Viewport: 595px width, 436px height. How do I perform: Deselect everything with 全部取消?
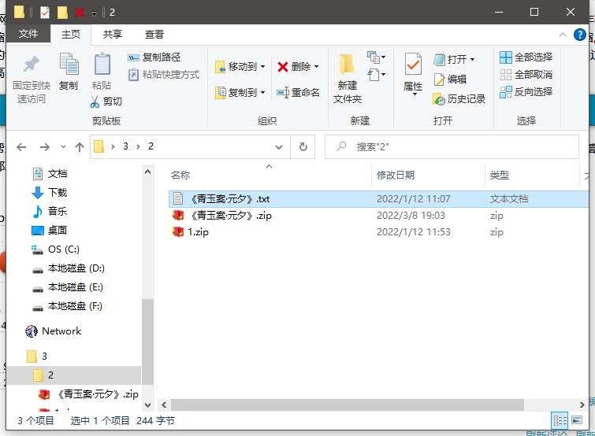526,75
